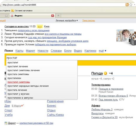
Task: Open movie Выкрутасы
Action: coord(98,114)
